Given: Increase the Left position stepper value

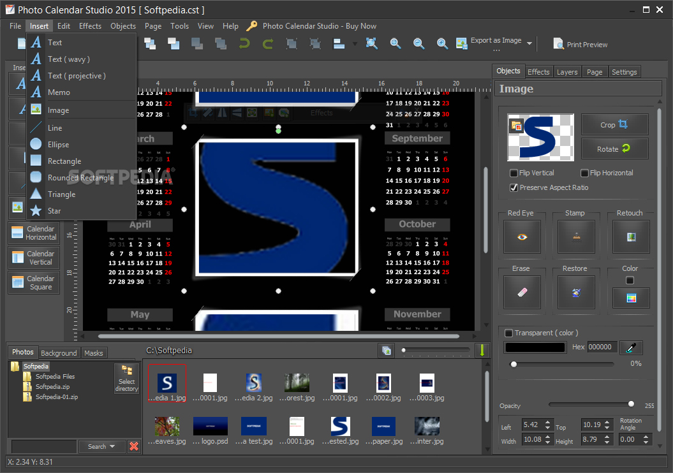Looking at the screenshot, I should point(548,422).
